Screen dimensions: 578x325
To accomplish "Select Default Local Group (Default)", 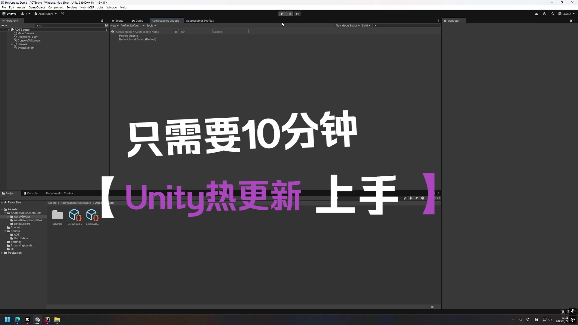I will point(137,39).
